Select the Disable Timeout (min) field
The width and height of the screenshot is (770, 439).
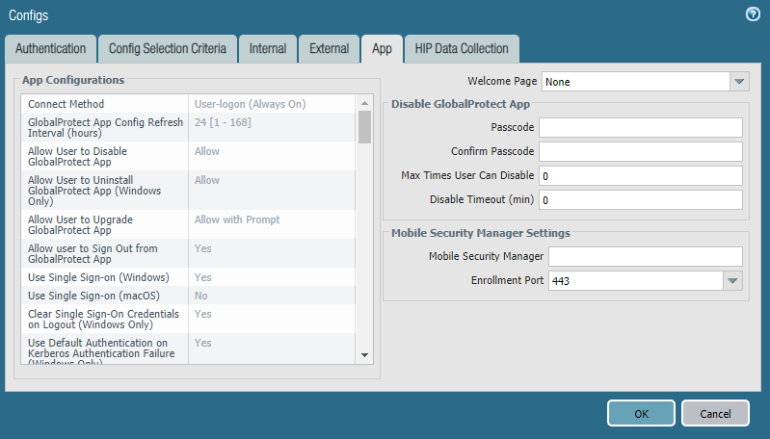pos(640,200)
